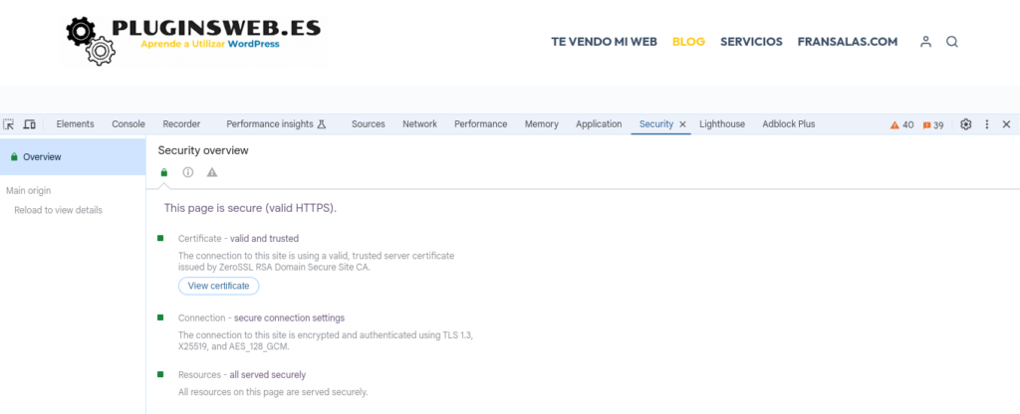Select the info circle icon in Security overview
1020x414 pixels.
pyautogui.click(x=188, y=172)
